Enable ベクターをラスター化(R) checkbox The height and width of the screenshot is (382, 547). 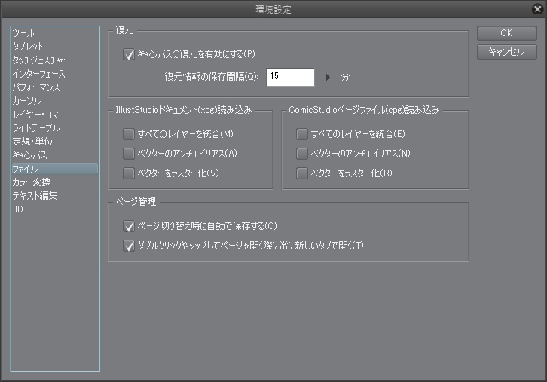click(301, 174)
